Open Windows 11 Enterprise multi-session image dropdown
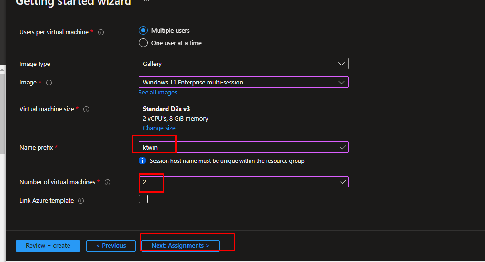The image size is (485, 262). [243, 82]
